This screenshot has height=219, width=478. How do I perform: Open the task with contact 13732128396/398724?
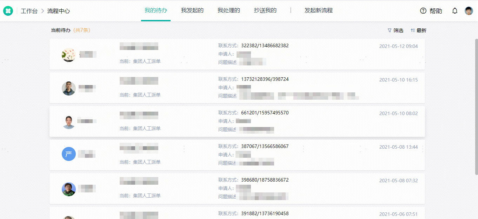237,88
